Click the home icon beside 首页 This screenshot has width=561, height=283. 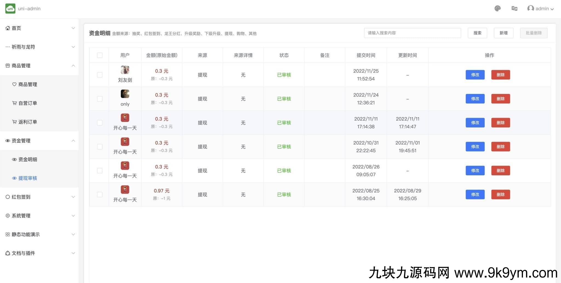8,28
